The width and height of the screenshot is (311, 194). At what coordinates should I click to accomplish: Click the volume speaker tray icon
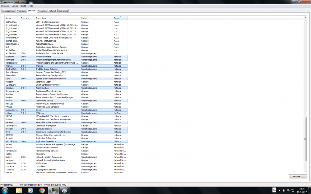tap(284, 191)
